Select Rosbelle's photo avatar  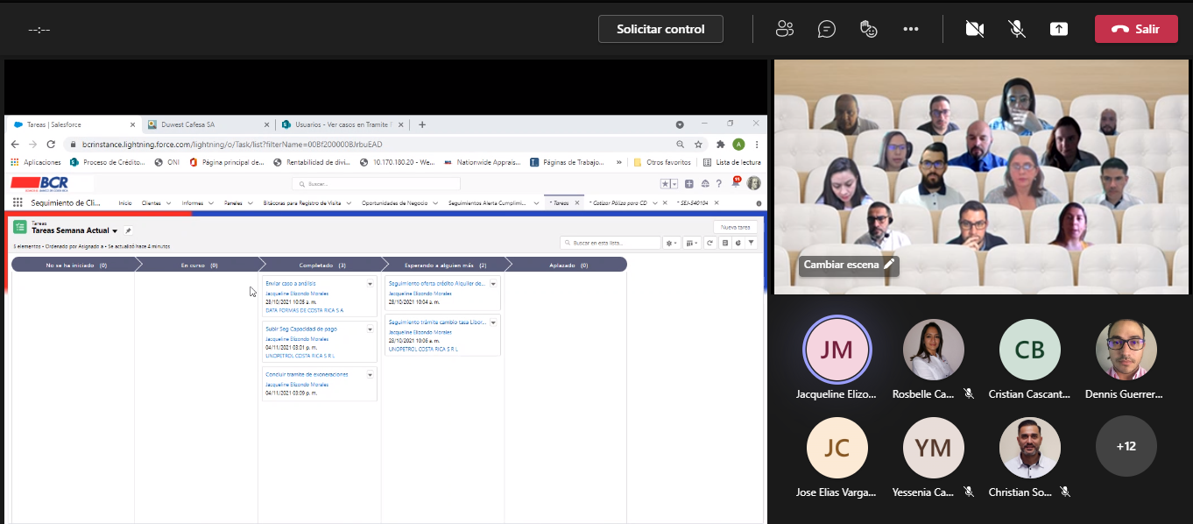coord(934,350)
